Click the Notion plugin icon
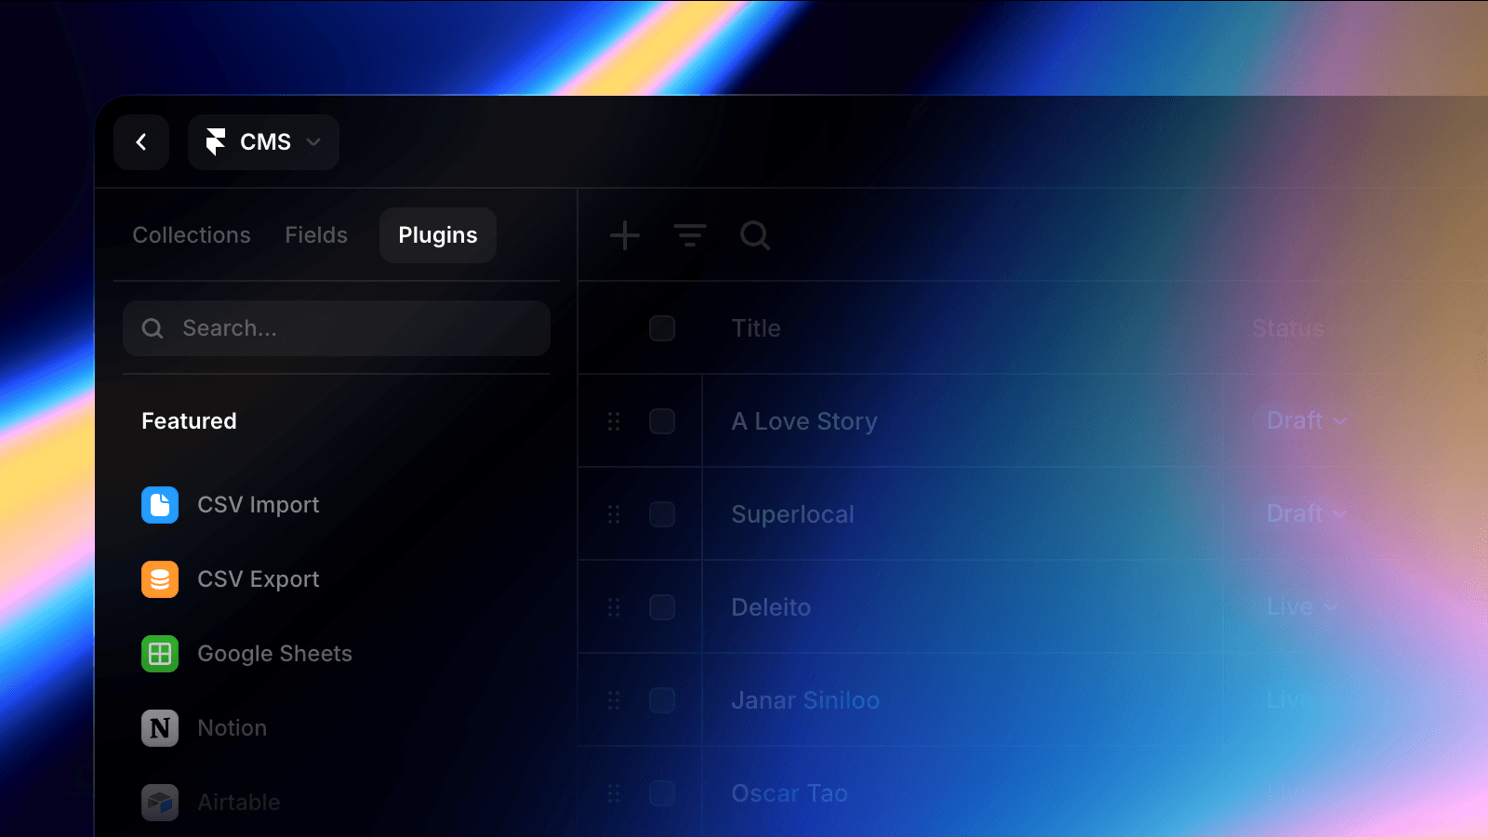1488x837 pixels. (x=160, y=728)
